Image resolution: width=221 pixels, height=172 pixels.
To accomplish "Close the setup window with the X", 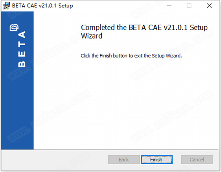I will pyautogui.click(x=209, y=6).
